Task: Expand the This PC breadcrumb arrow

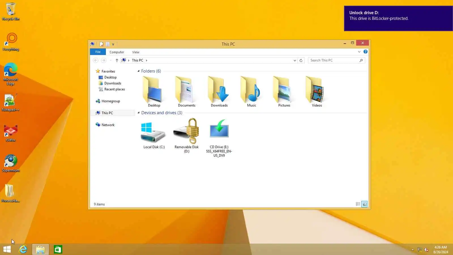Action: [x=146, y=60]
